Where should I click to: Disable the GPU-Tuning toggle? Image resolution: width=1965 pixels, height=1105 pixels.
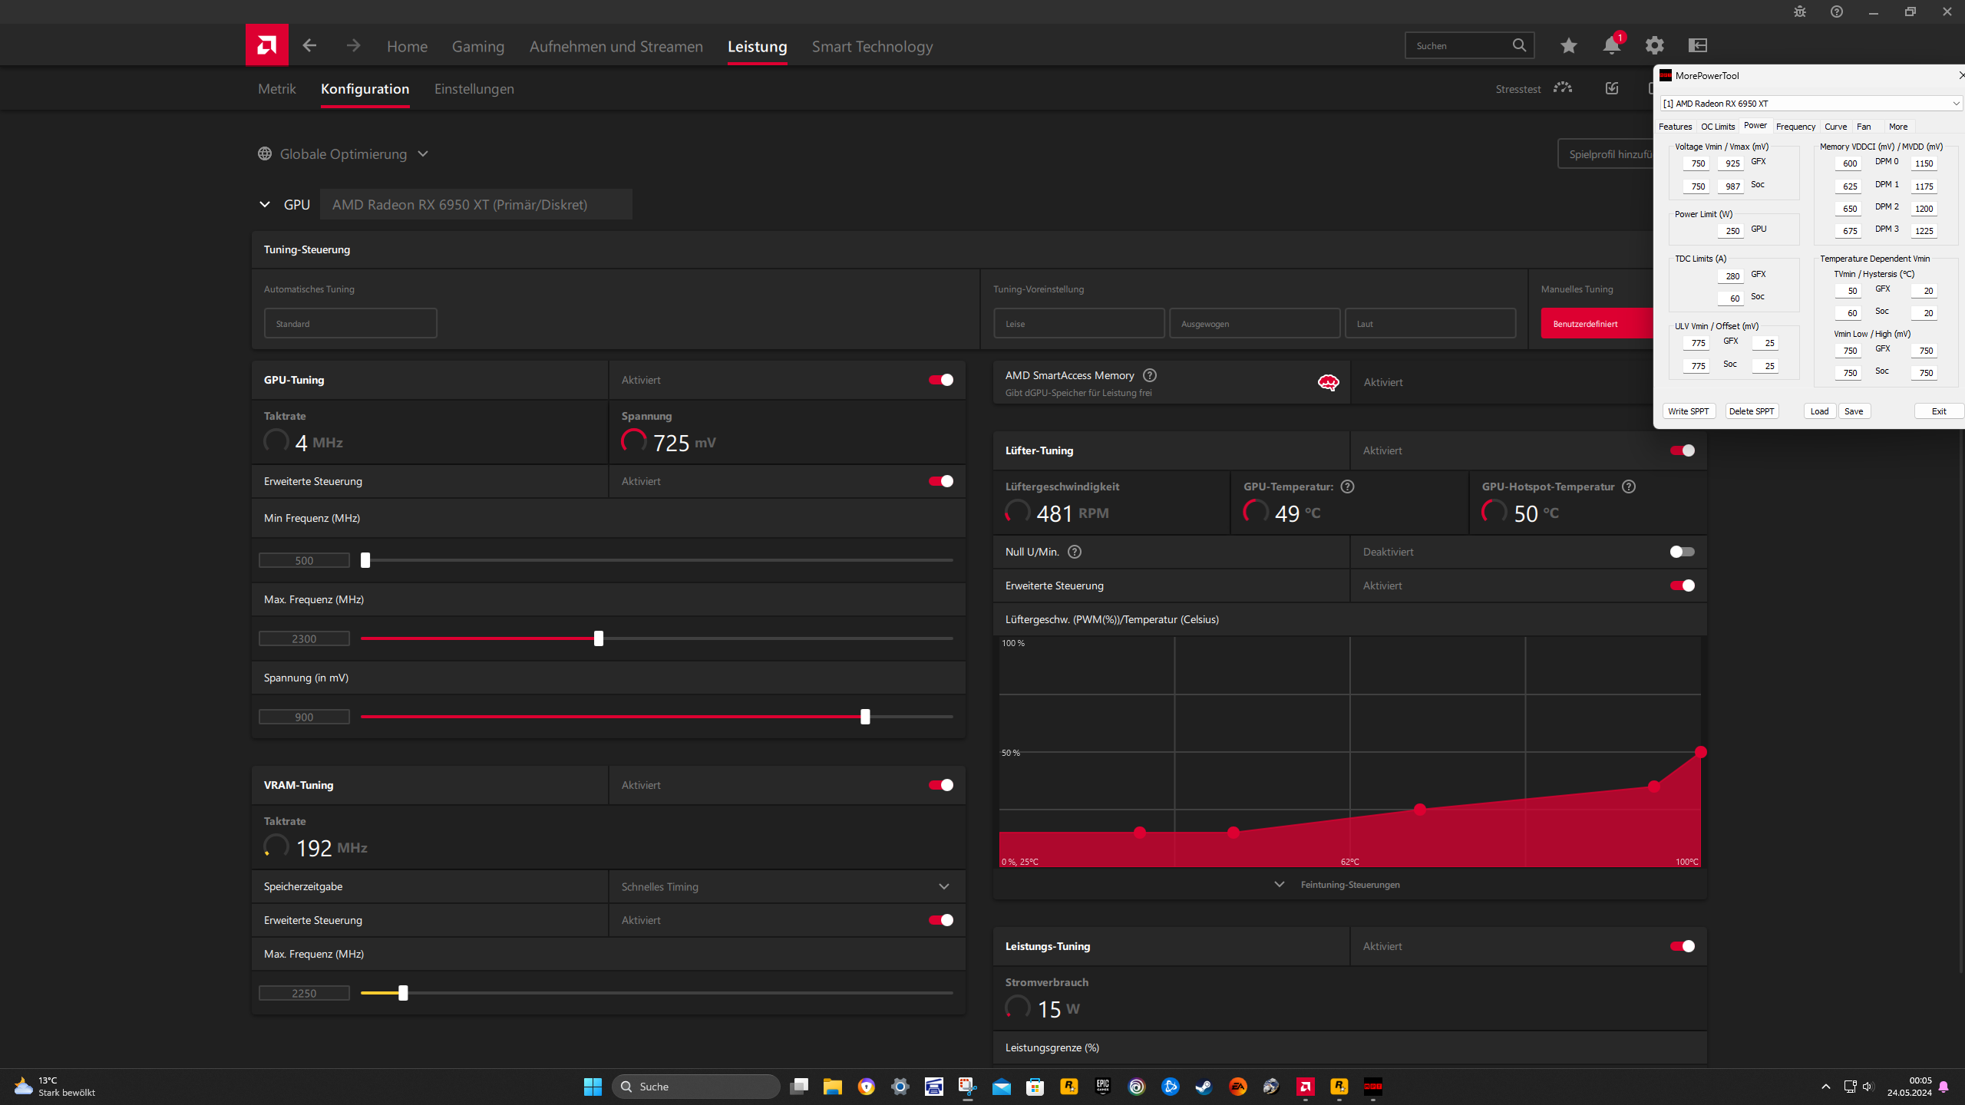pyautogui.click(x=941, y=380)
